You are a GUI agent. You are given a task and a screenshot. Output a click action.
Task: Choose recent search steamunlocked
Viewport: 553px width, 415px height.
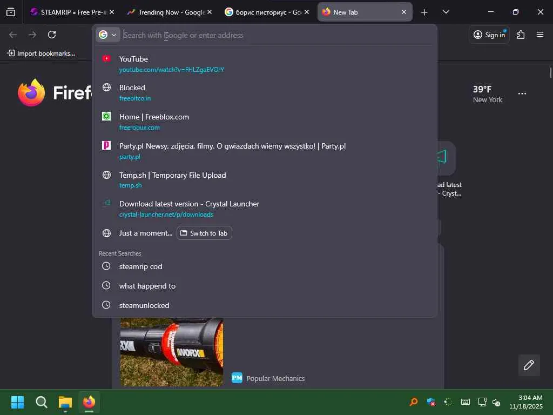(265, 305)
